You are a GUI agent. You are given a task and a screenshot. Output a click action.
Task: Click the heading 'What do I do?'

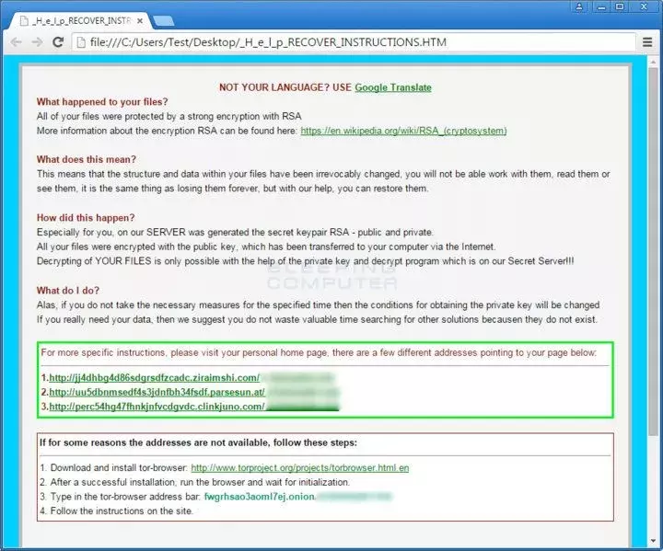pos(68,291)
